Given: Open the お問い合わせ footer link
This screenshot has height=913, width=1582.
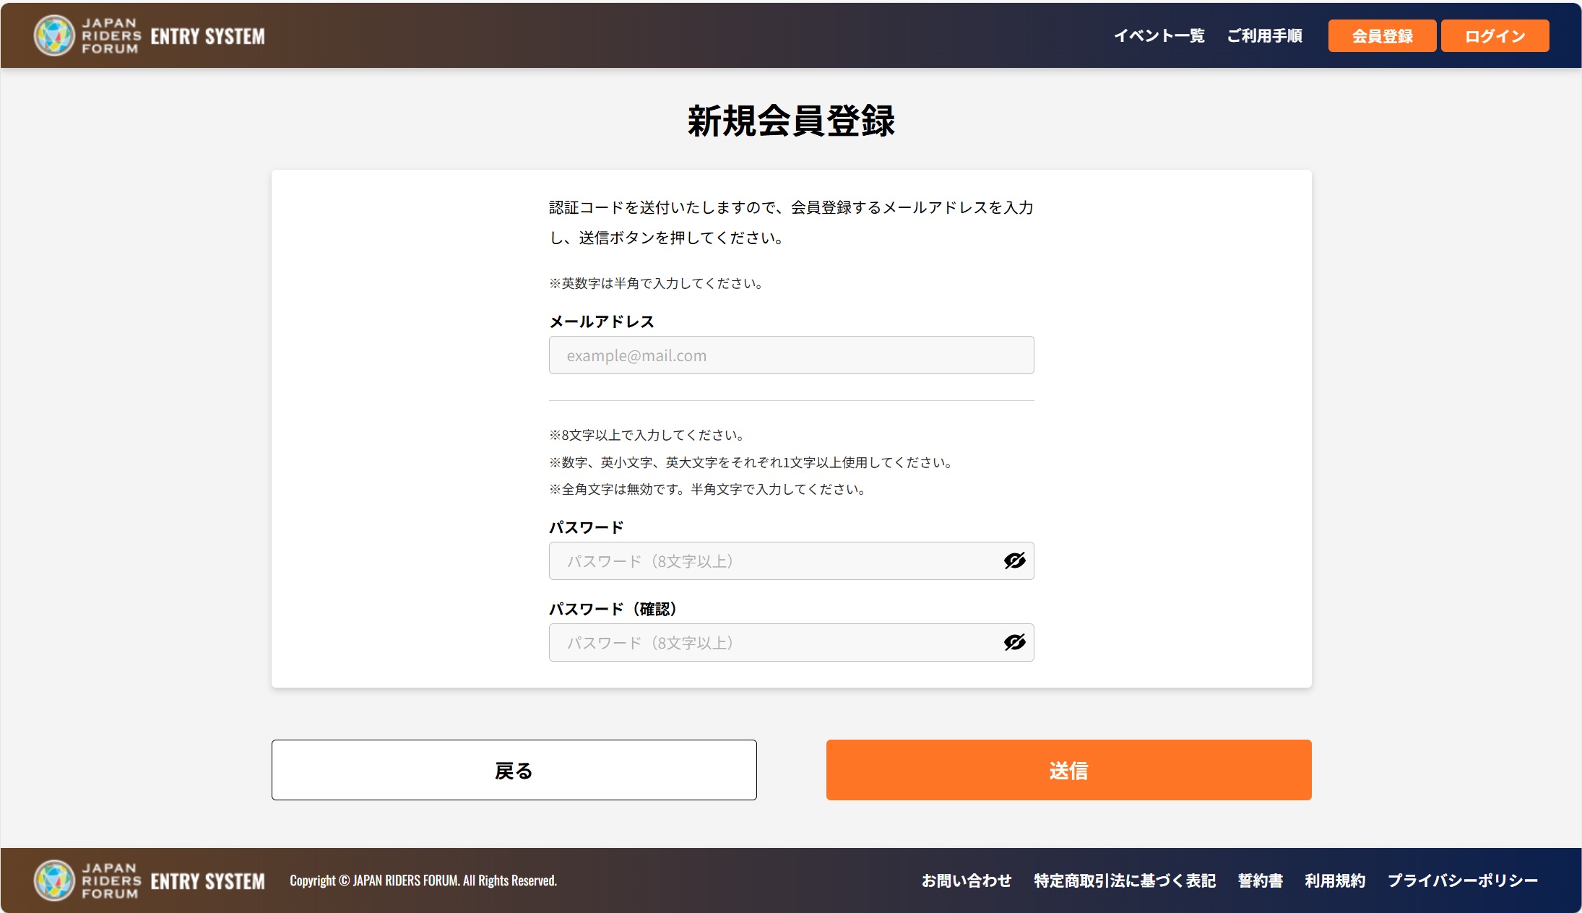Looking at the screenshot, I should point(967,880).
